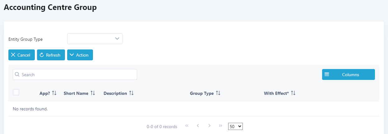This screenshot has width=388, height=134.
Task: Jump to last page of records
Action: point(221,126)
